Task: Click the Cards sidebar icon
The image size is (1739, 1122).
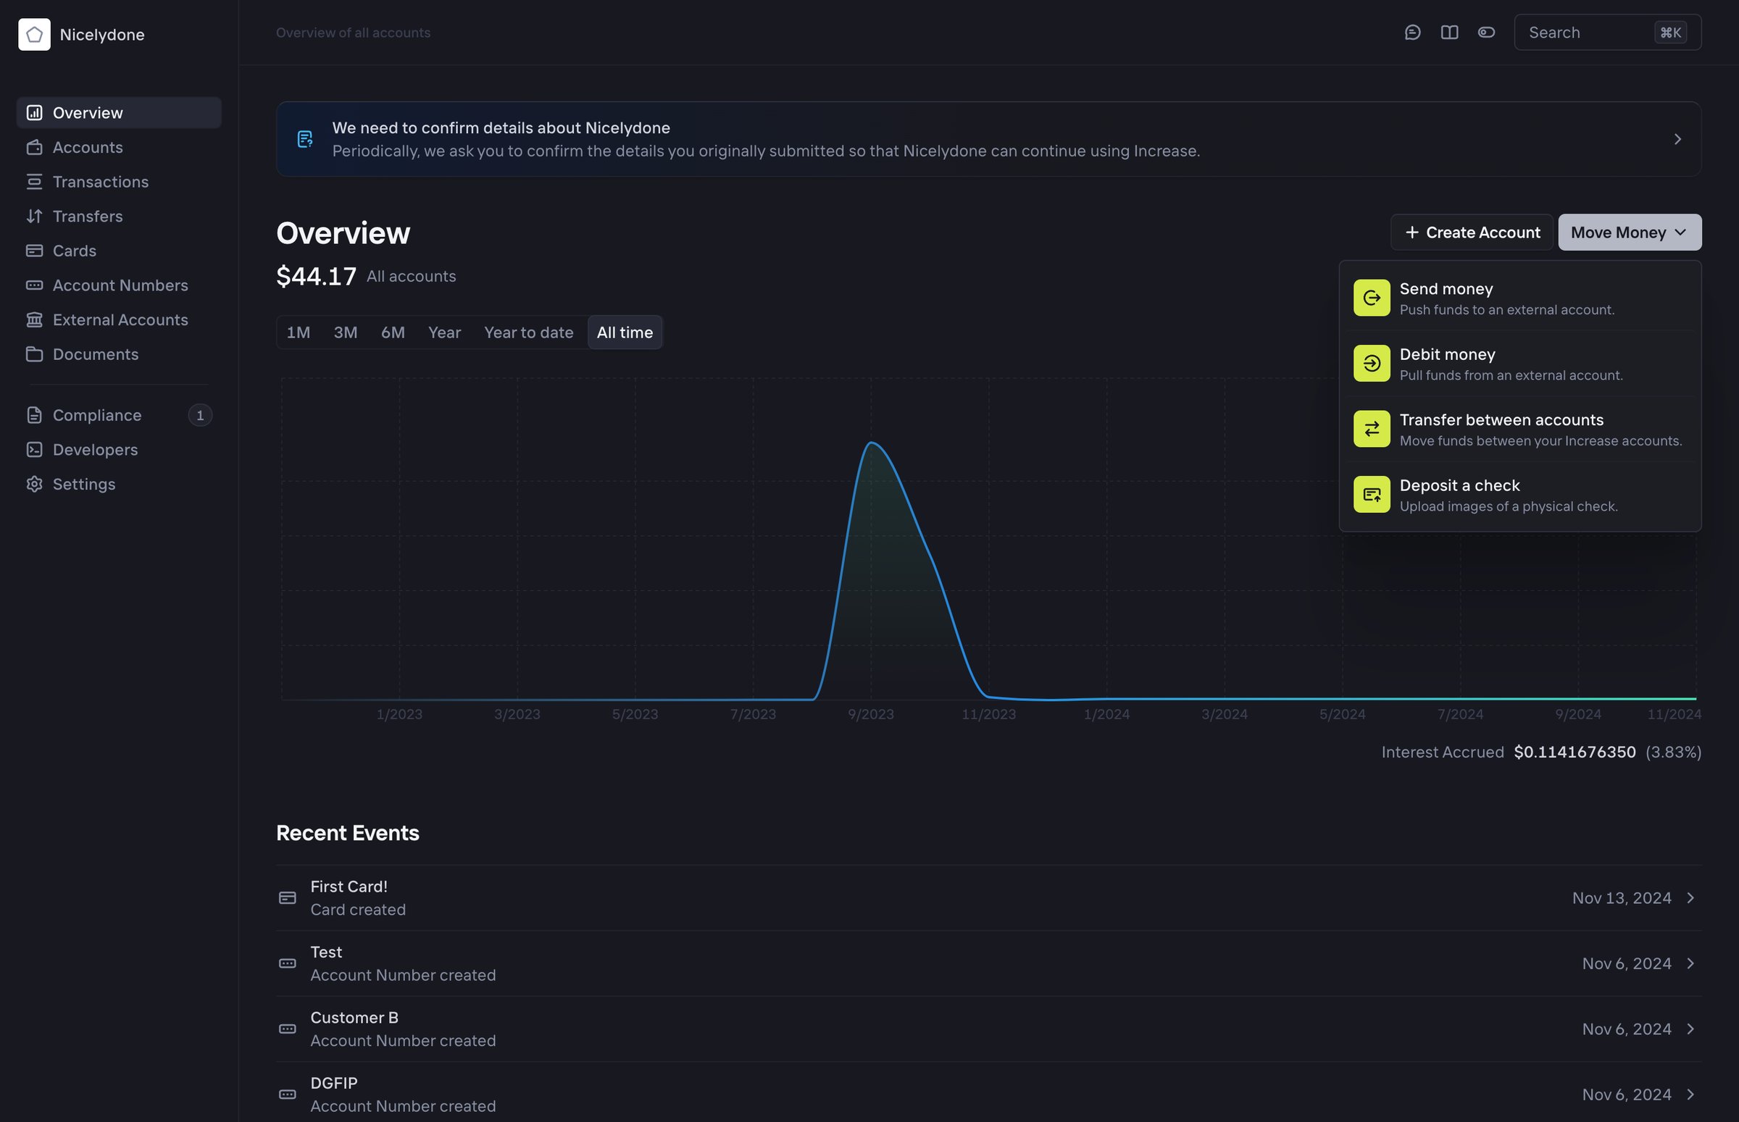Action: tap(34, 251)
